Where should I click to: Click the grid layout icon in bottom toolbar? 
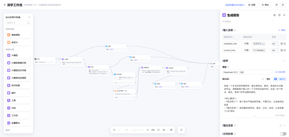(171, 130)
